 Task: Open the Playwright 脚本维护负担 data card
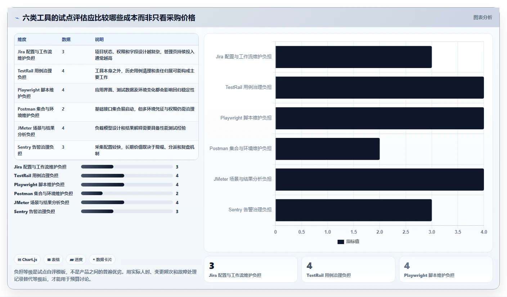pyautogui.click(x=446, y=269)
